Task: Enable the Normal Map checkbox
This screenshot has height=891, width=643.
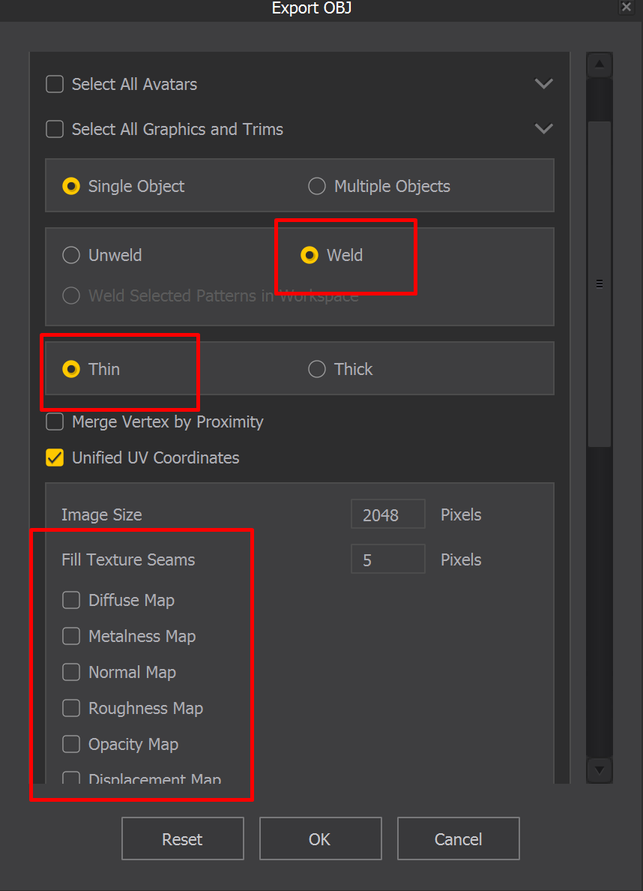Action: click(x=71, y=672)
